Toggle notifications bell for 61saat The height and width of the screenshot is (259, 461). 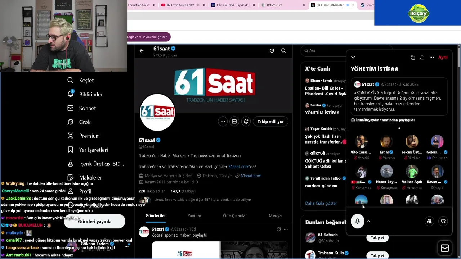pos(246,122)
